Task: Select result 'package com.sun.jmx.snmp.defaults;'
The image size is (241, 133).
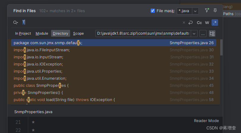Action: (114, 43)
